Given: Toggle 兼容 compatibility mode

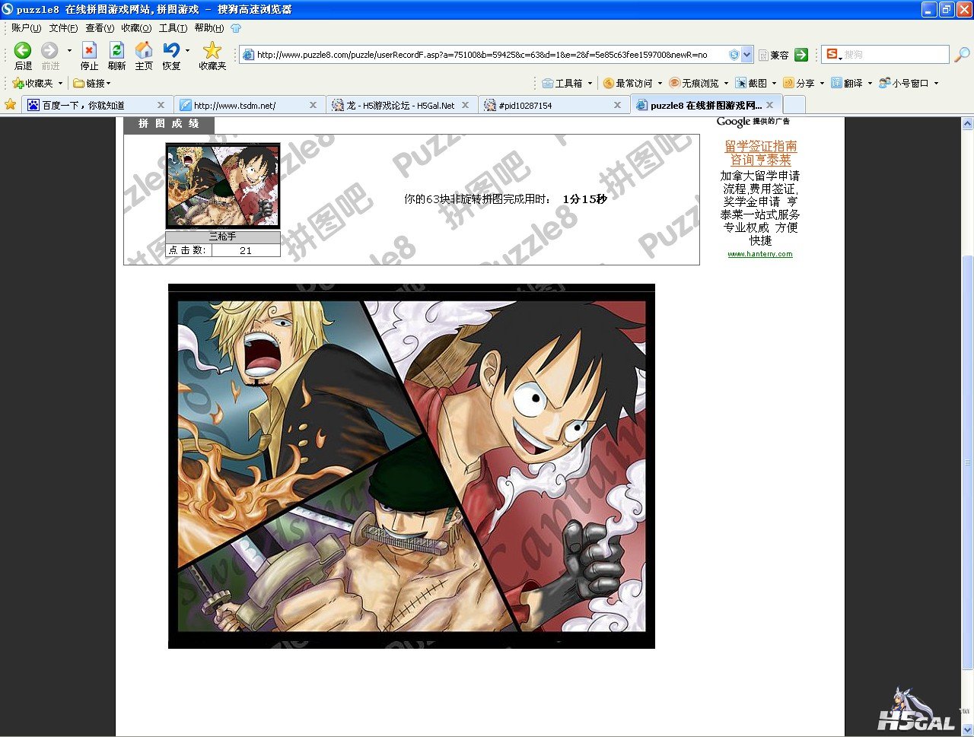Looking at the screenshot, I should coord(774,55).
